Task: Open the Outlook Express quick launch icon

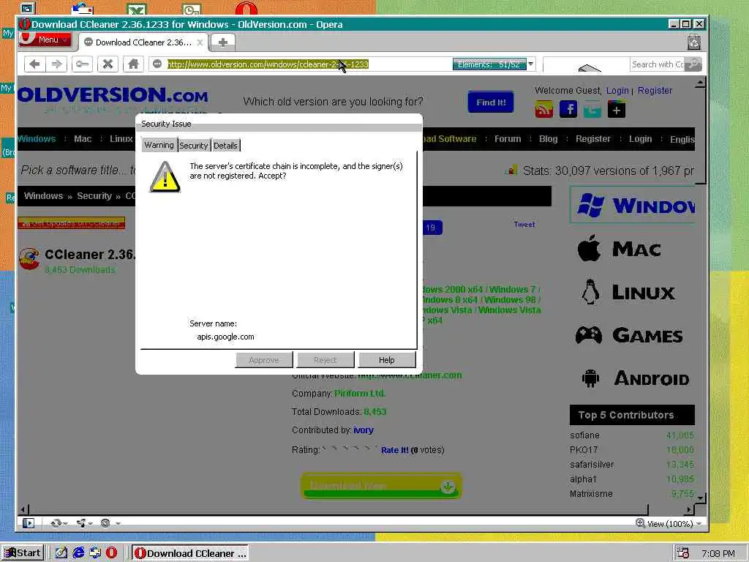Action: click(95, 553)
